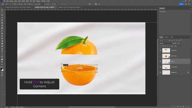The width and height of the screenshot is (192, 108).
Task: Cancel the transform with the circle-slash icon
Action: point(96,4)
